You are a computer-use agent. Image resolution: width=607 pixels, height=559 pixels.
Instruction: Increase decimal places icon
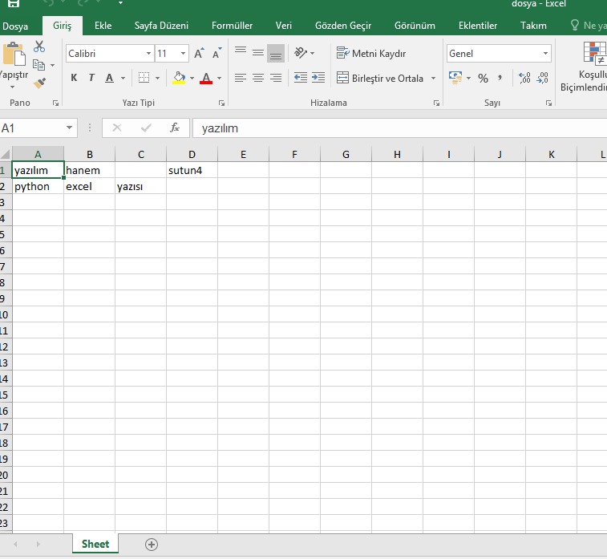(x=525, y=78)
